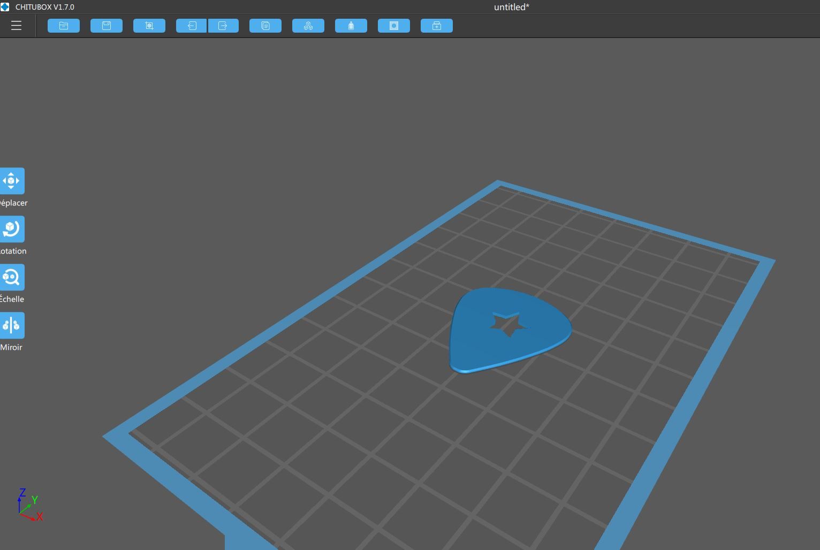
Task: Click the CHITUBOX logo in the title bar
Action: [x=5, y=7]
